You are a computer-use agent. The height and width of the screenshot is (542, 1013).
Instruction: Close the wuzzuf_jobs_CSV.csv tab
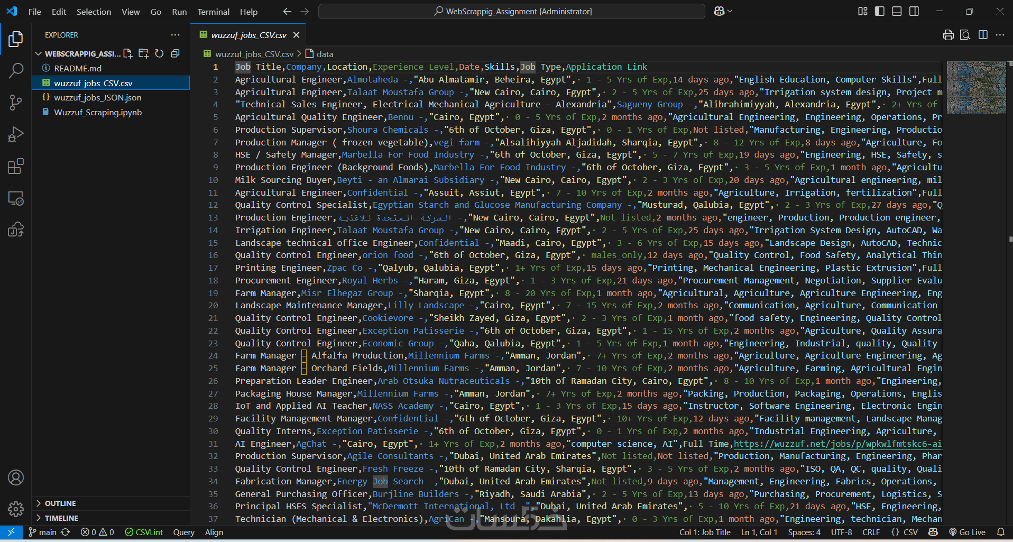(x=297, y=35)
